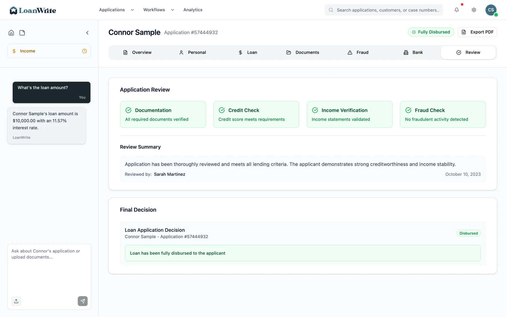Click the Export PDF button

[x=477, y=32]
